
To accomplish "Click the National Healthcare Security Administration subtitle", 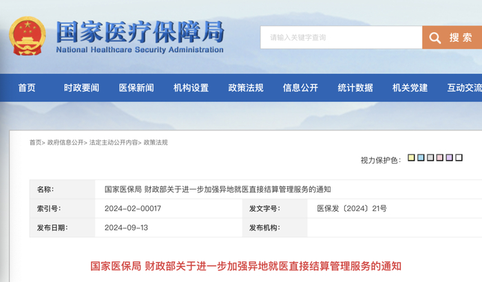I will (140, 50).
